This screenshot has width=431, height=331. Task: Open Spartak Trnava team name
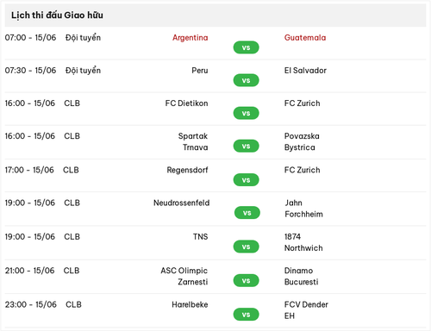(x=193, y=141)
